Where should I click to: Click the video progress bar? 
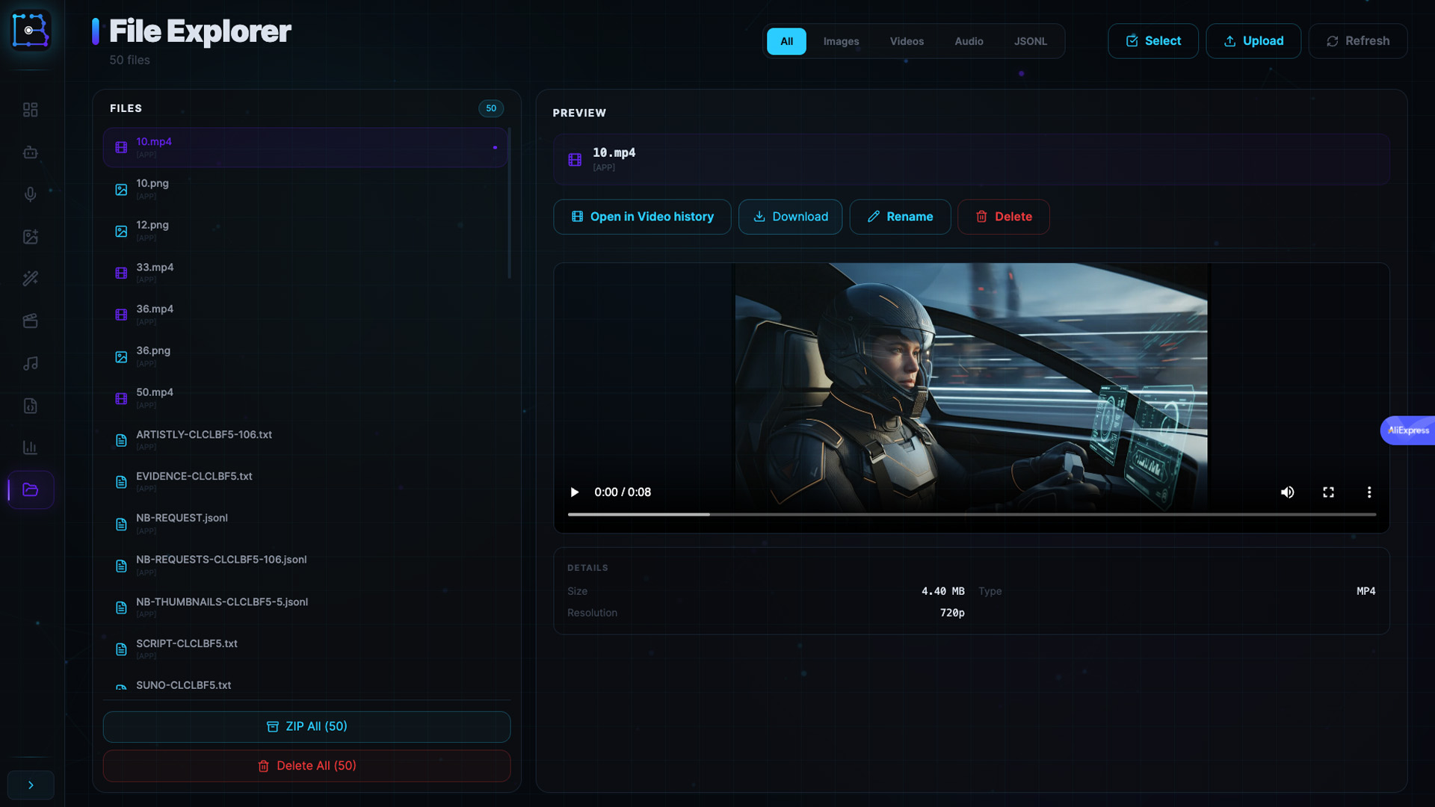(x=972, y=515)
